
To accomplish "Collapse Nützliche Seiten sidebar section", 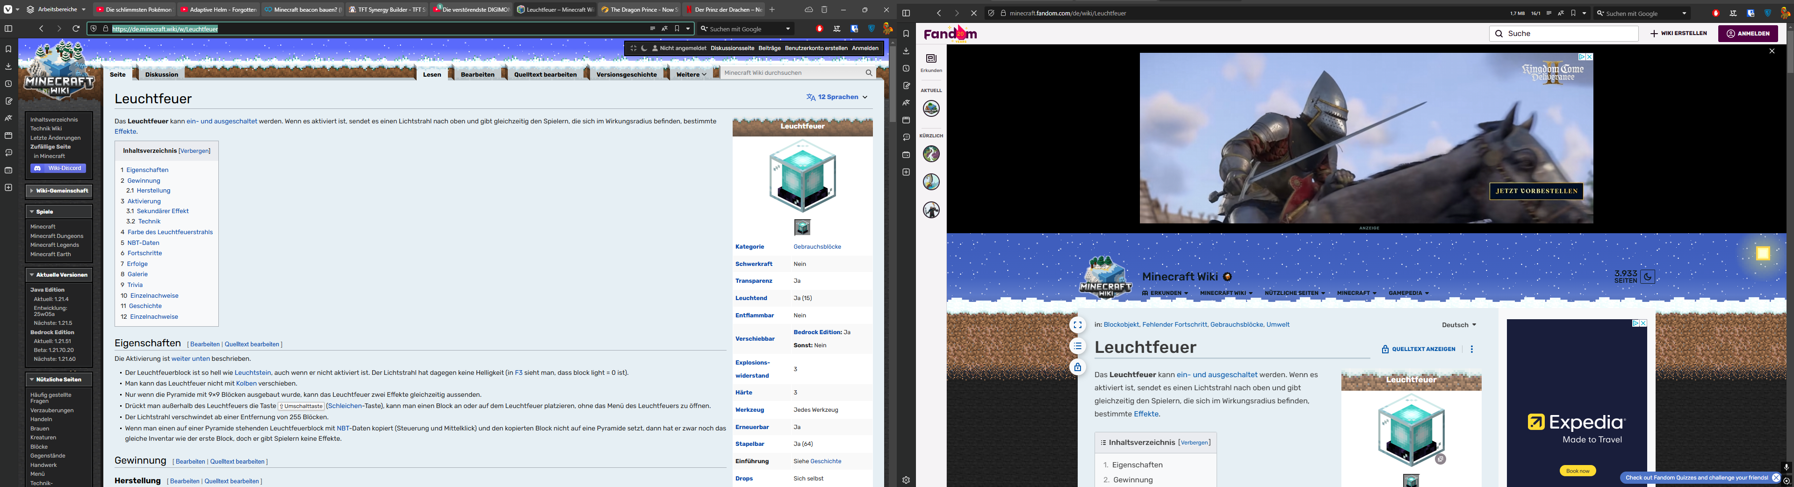I will pos(58,380).
